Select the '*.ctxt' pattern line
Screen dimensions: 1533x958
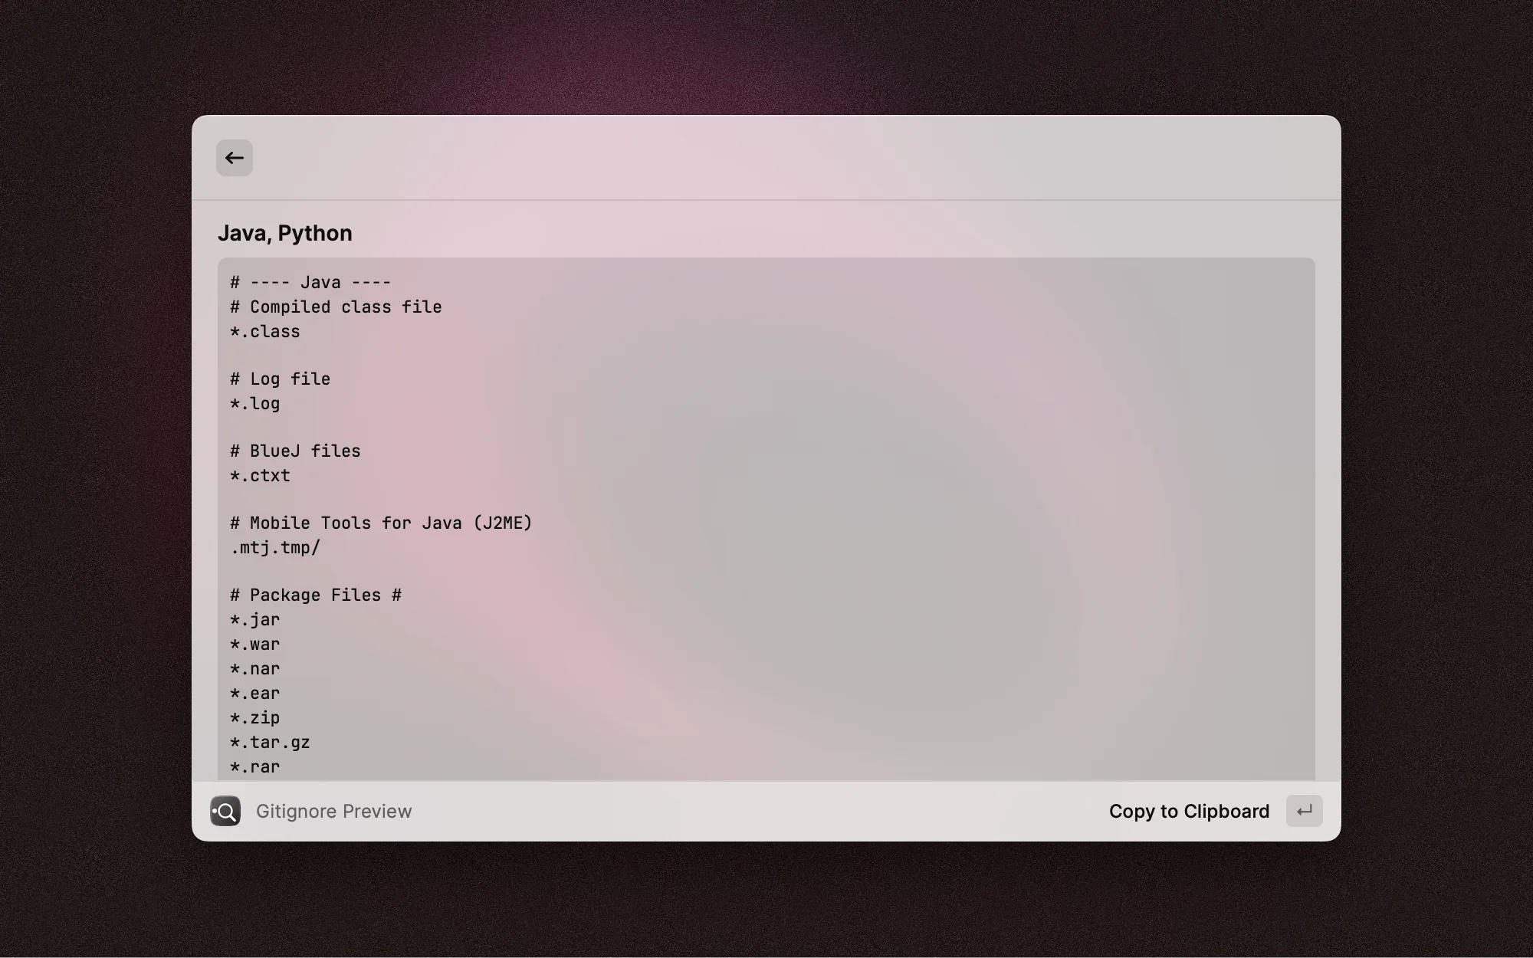(x=261, y=475)
